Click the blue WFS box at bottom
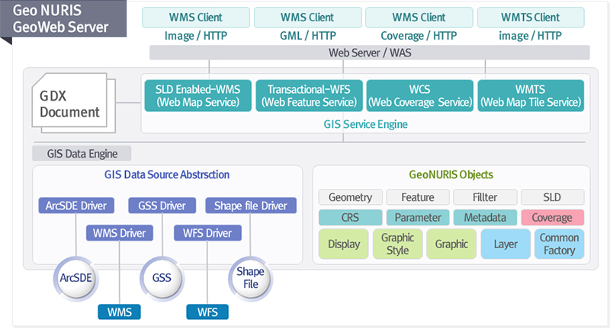The width and height of the screenshot is (610, 329). tap(207, 312)
